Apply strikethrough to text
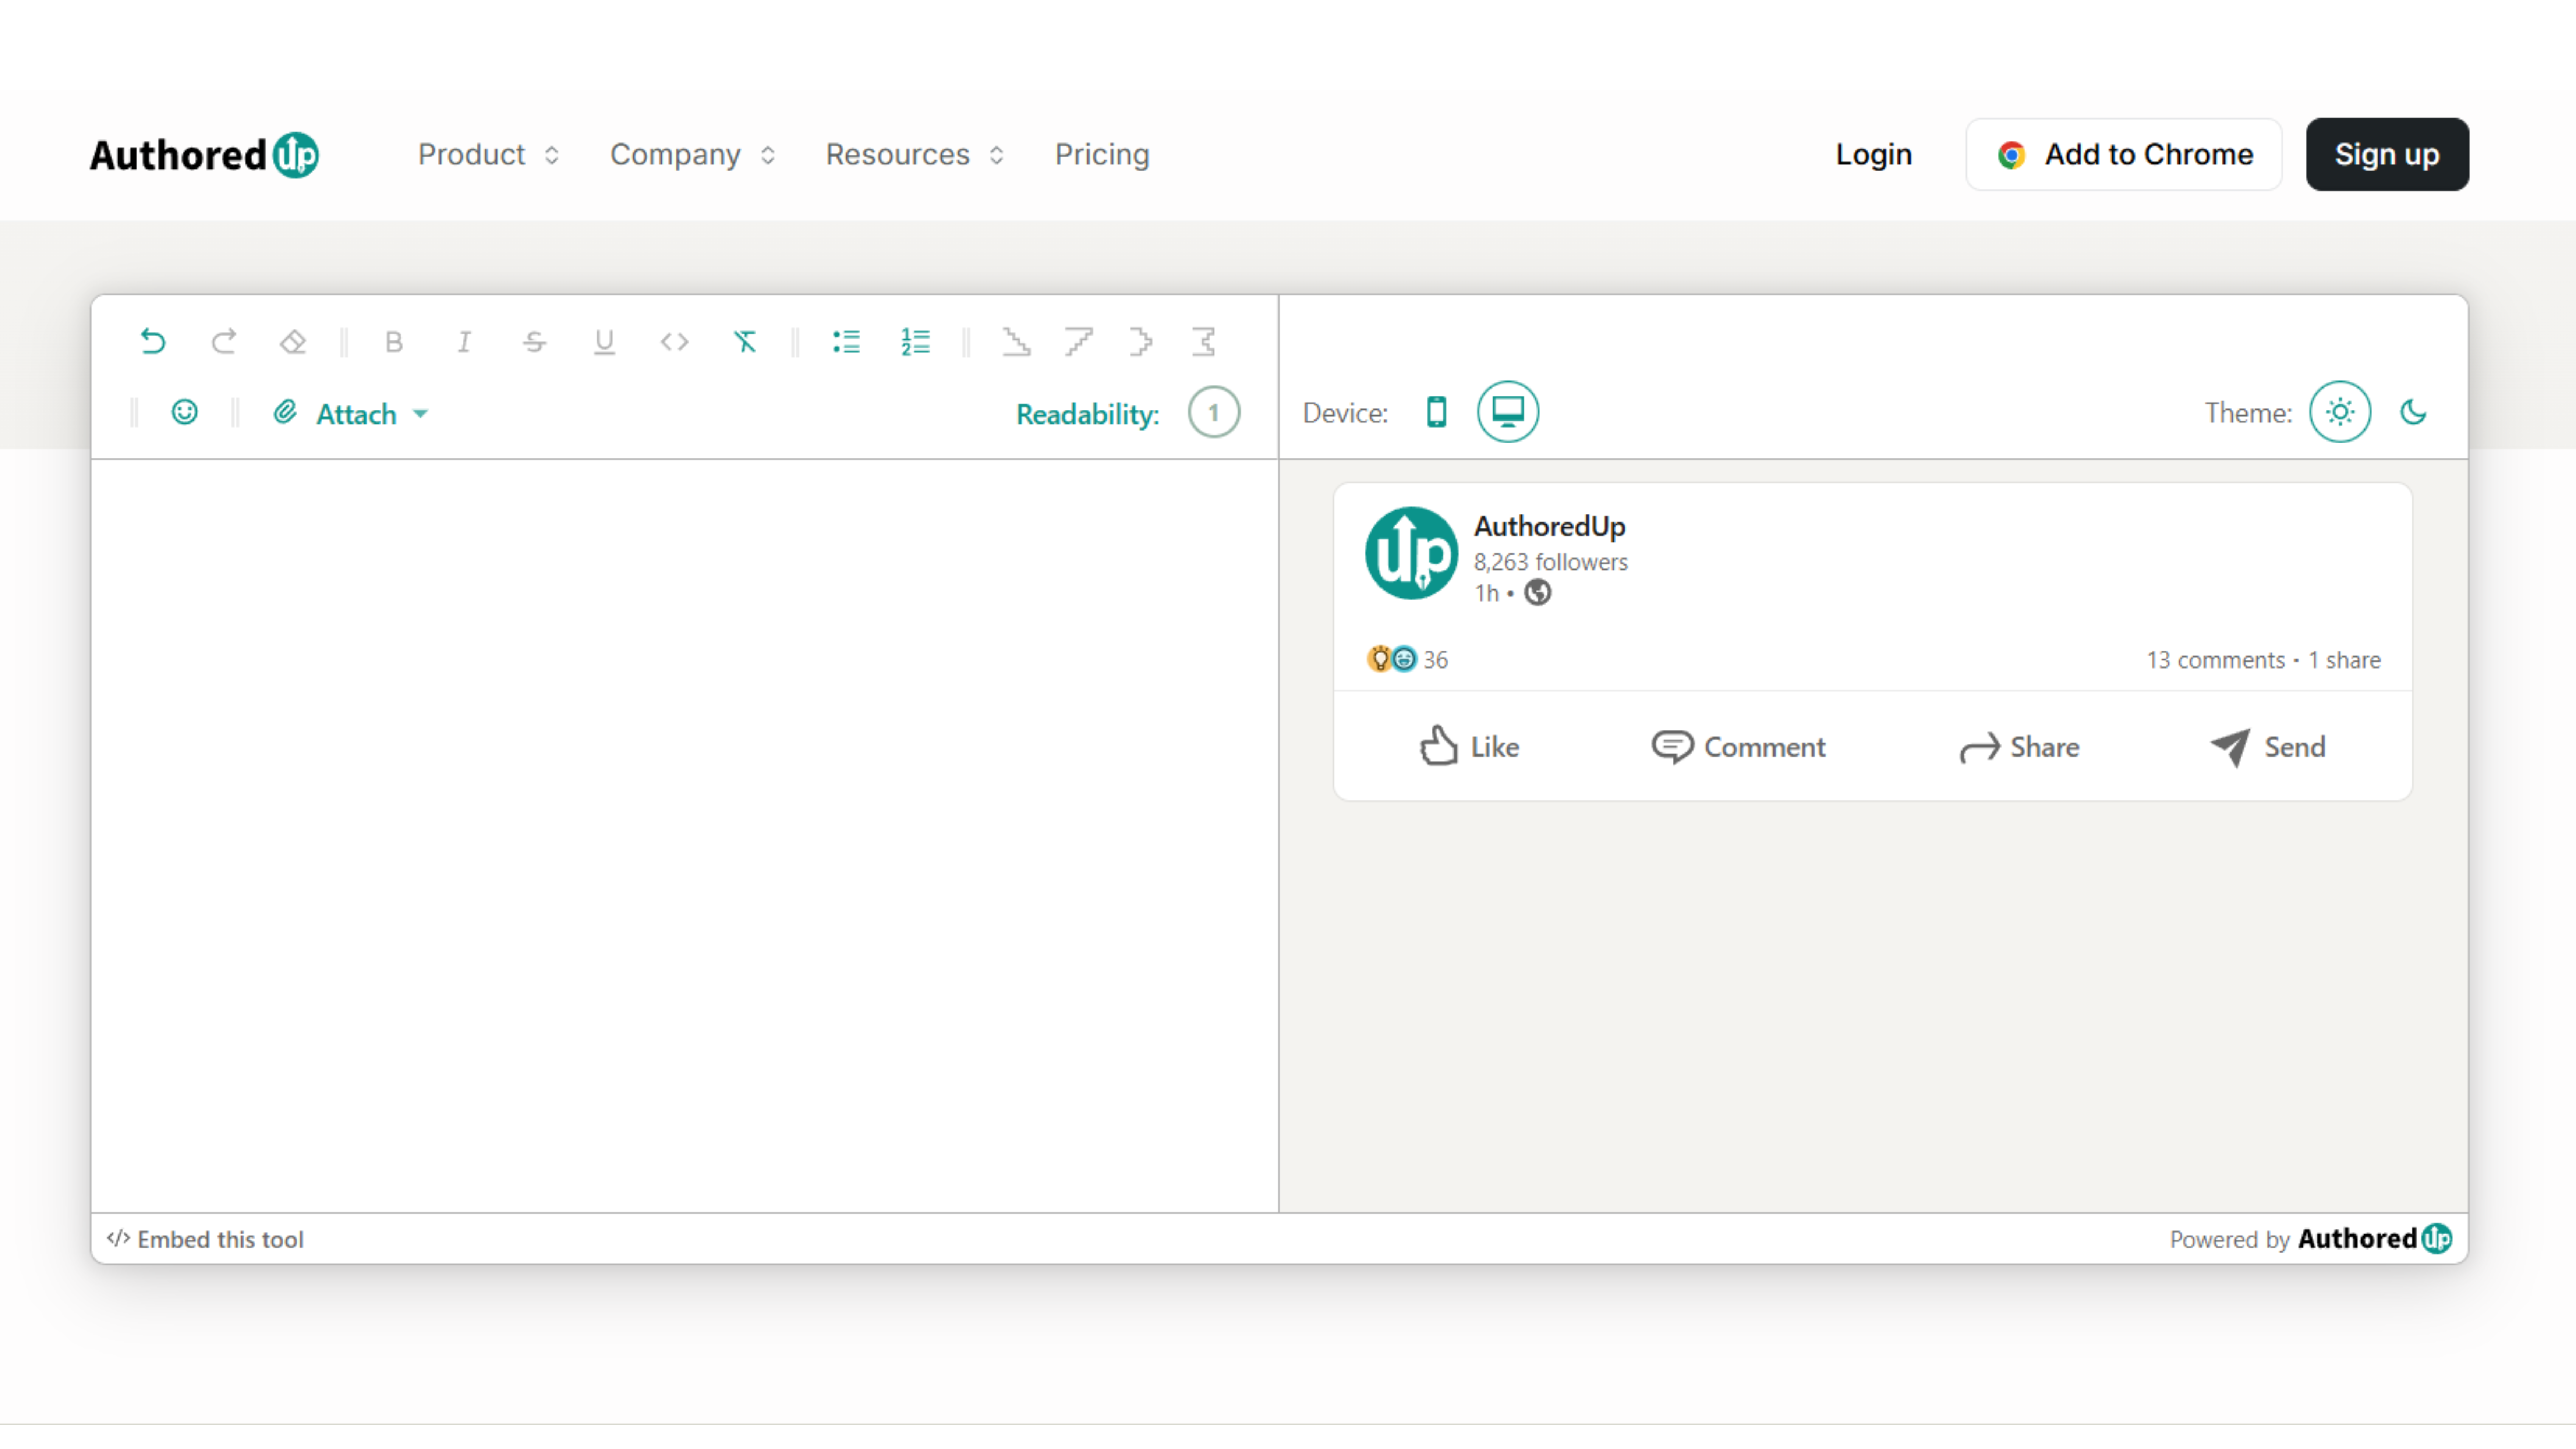2576x1449 pixels. (534, 342)
